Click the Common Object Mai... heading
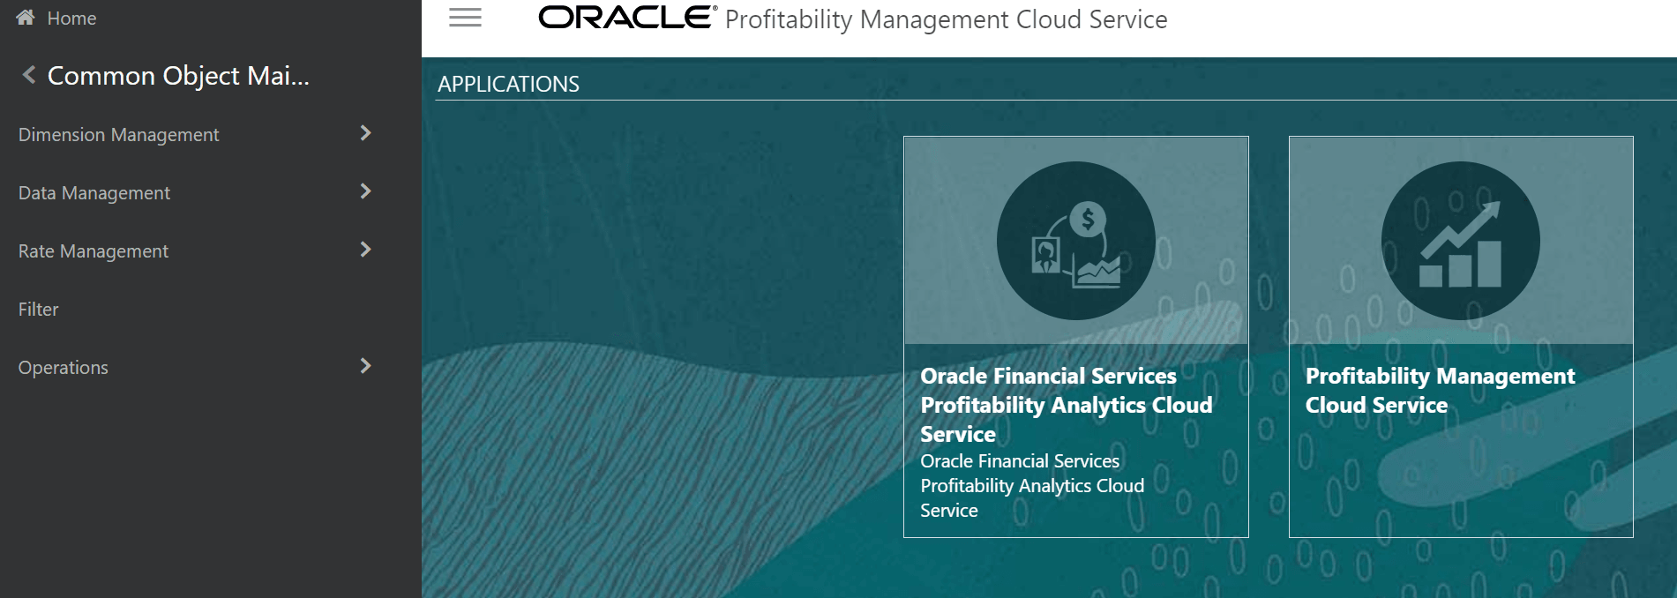 (180, 76)
